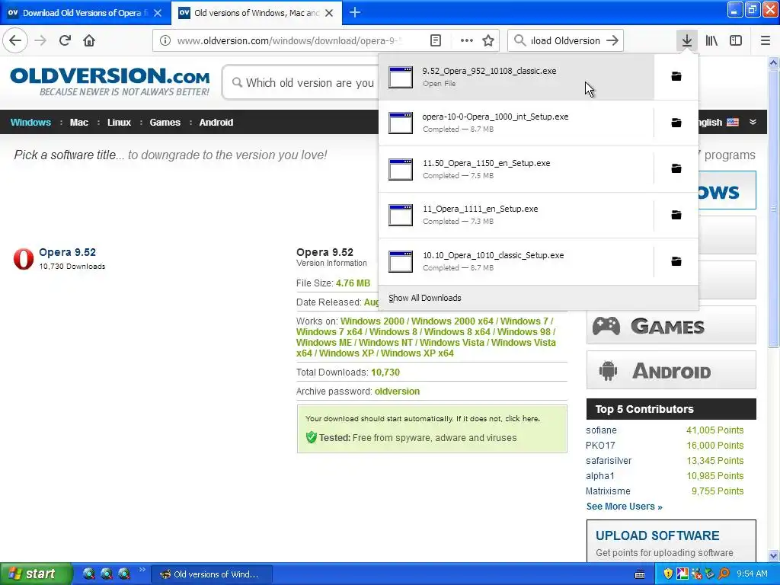Open the Windows nav menu item
Screen dimensions: 780x585
click(x=30, y=123)
